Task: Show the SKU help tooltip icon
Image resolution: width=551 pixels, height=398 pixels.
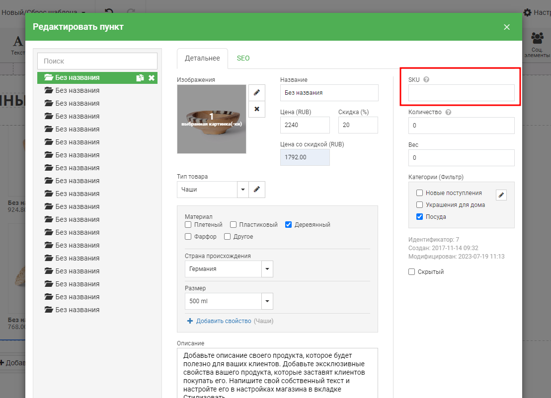Action: point(426,79)
